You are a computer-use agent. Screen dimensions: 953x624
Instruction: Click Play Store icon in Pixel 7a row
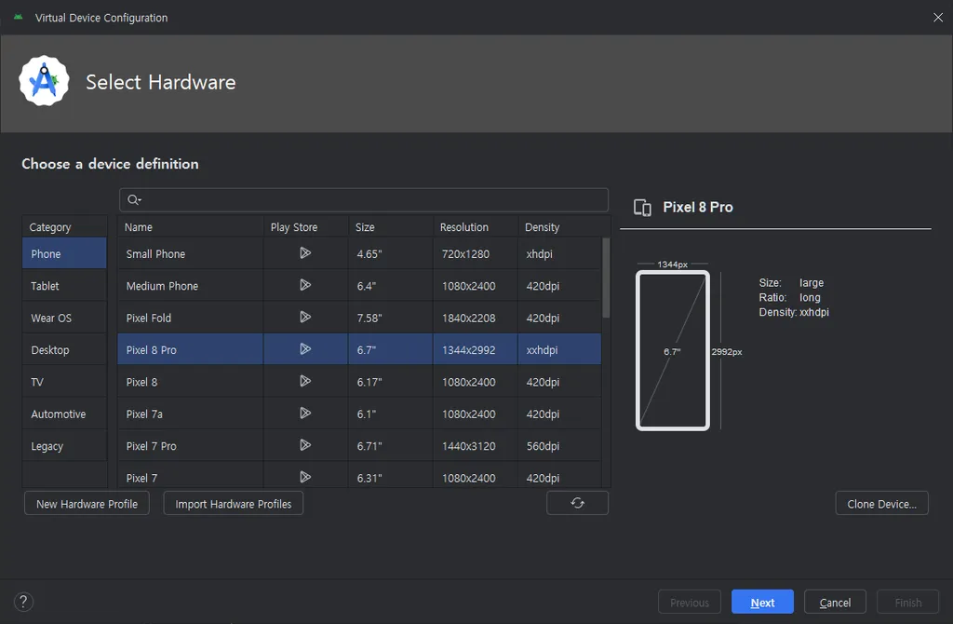[305, 414]
